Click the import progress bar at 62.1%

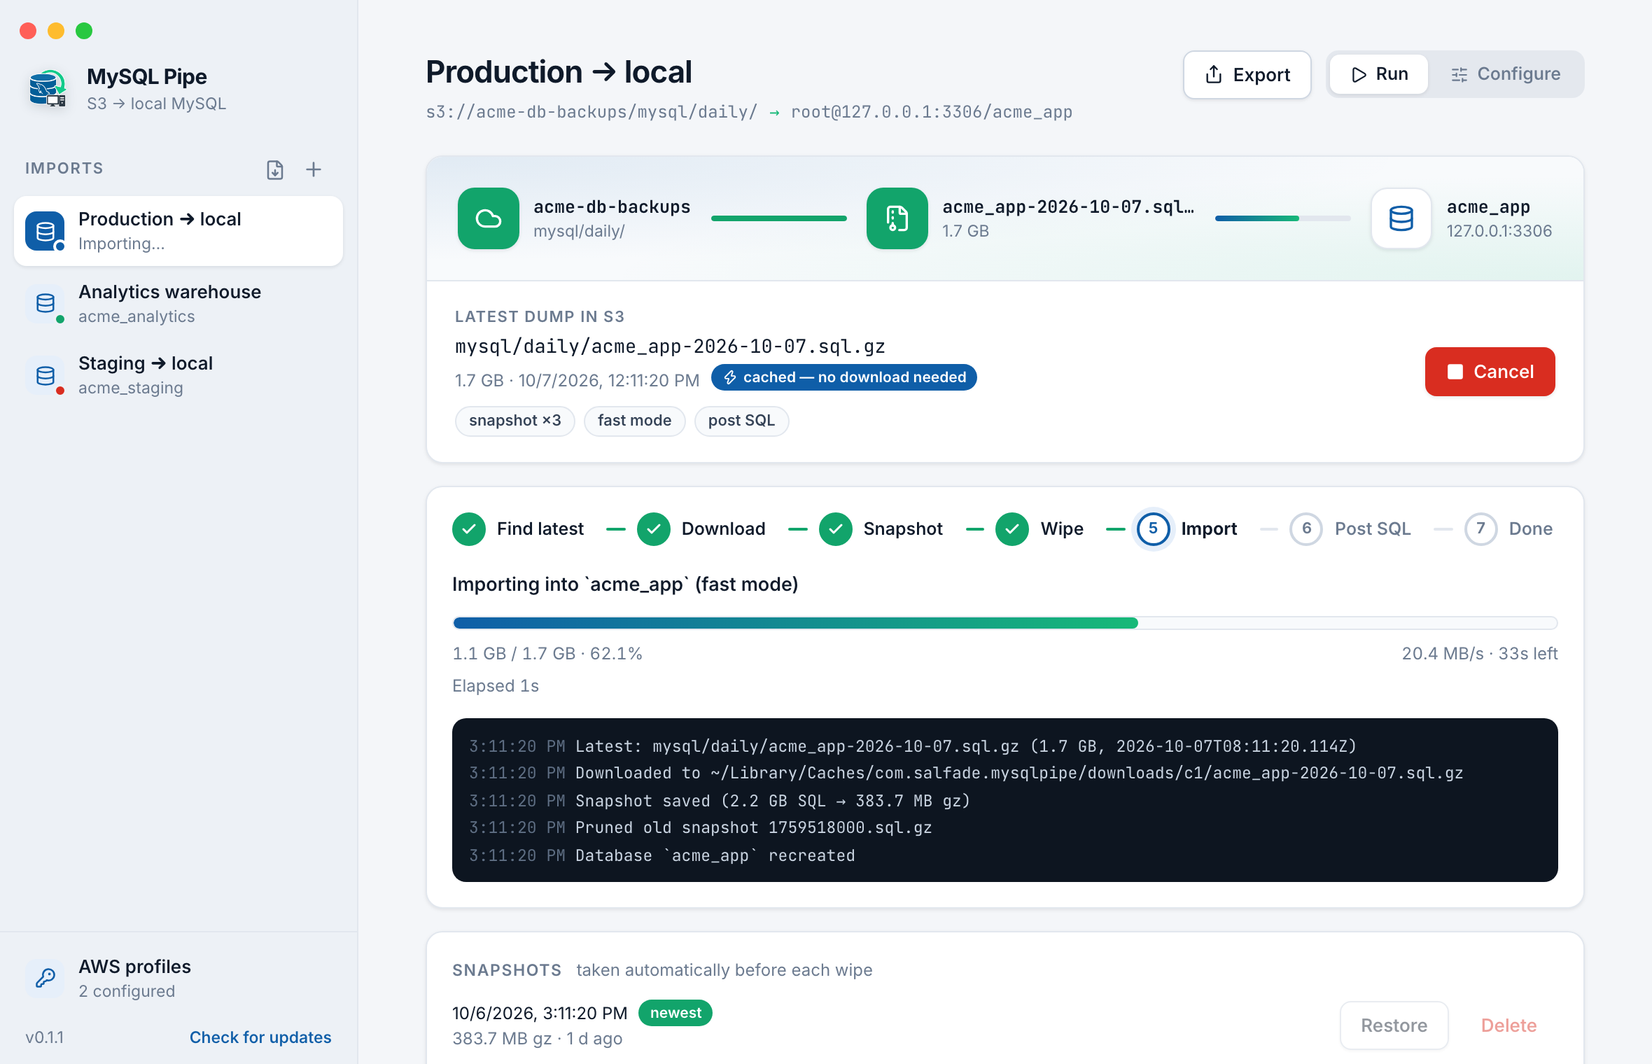(x=1005, y=623)
